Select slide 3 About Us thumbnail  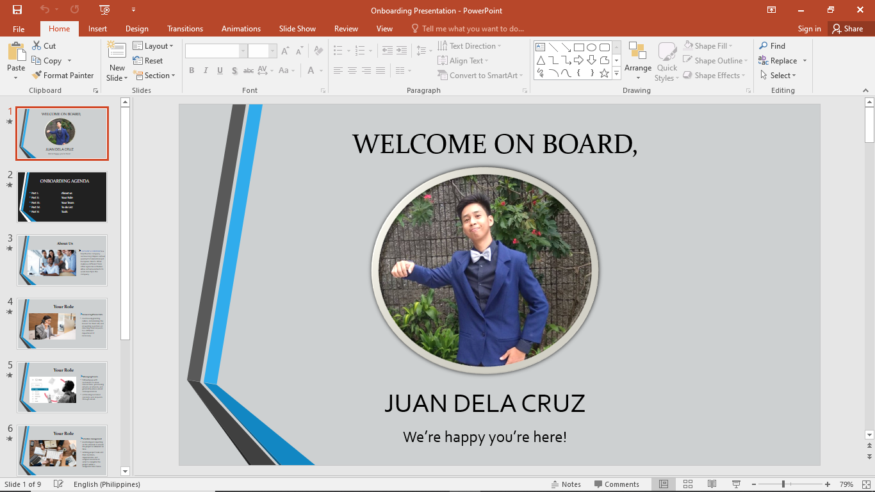click(62, 261)
